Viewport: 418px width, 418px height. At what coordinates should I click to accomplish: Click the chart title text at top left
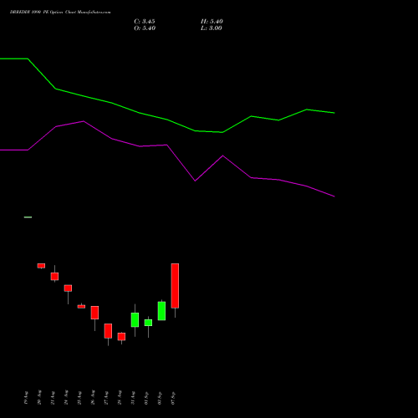click(x=60, y=13)
